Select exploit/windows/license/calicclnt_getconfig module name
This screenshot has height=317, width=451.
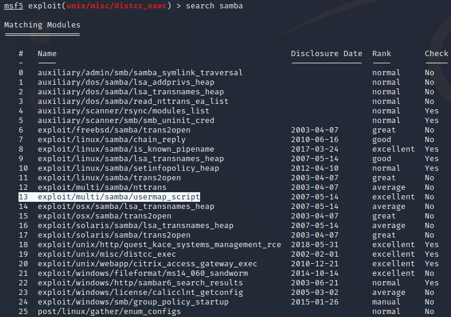tap(140, 293)
